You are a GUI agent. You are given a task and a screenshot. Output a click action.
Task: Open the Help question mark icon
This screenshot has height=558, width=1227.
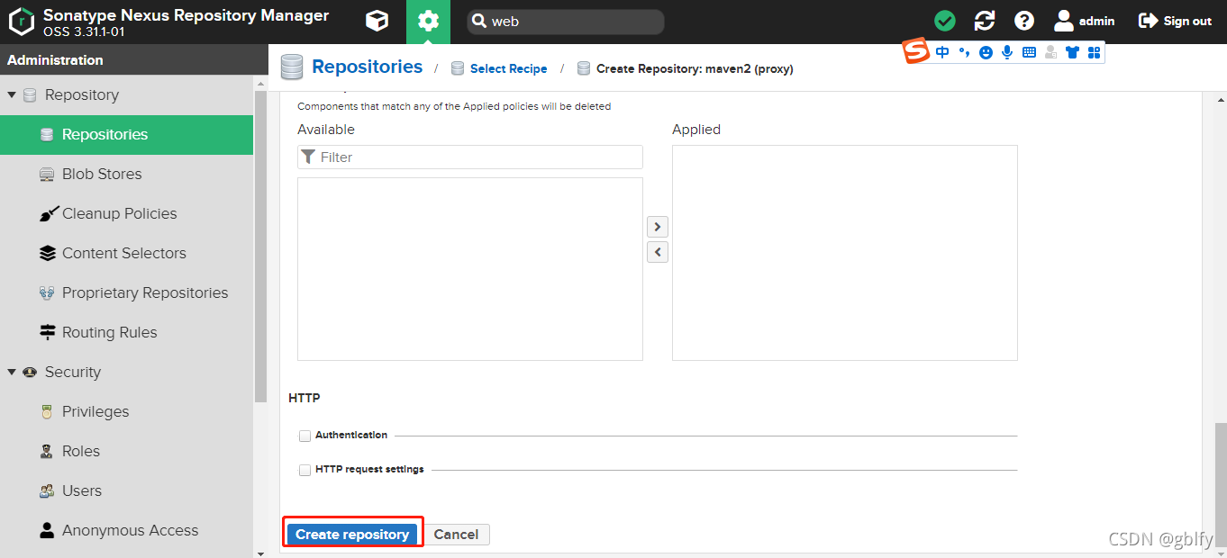click(x=1023, y=21)
